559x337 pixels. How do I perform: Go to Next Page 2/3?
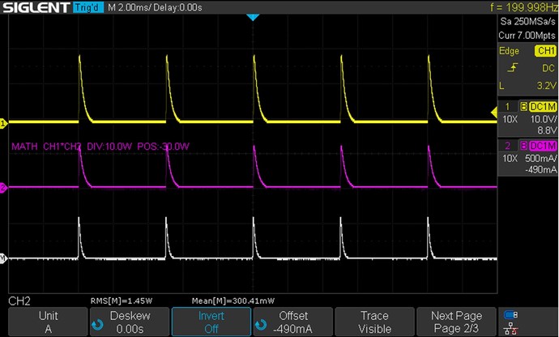coord(456,322)
